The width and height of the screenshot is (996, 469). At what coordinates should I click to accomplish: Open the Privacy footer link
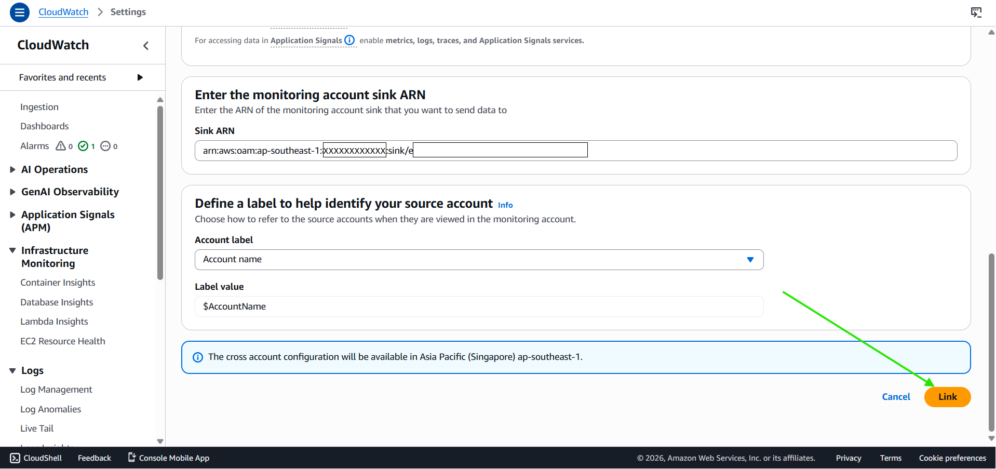(849, 458)
